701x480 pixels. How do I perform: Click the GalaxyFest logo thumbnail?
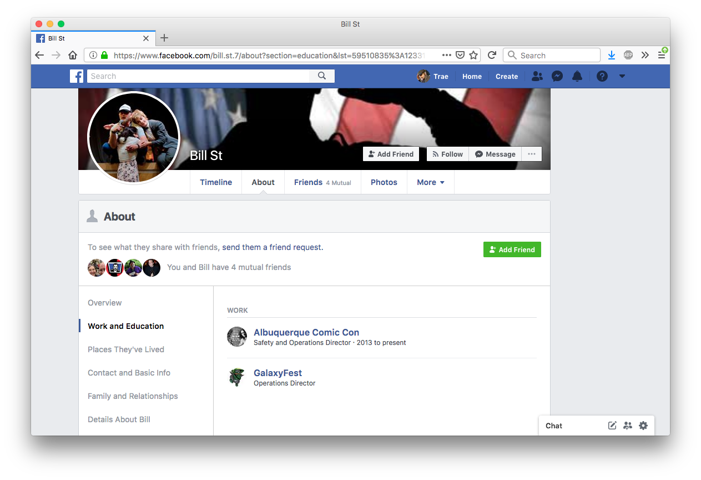coord(237,377)
